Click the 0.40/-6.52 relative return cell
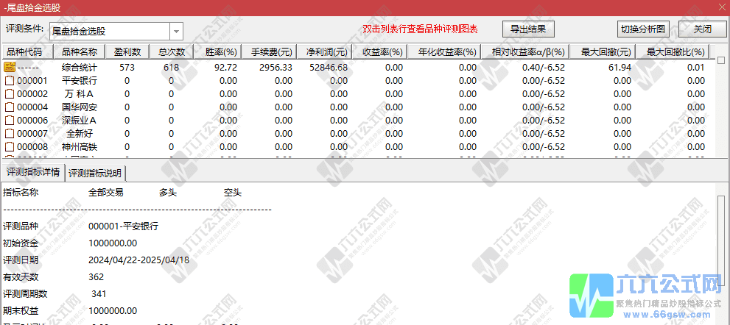 click(x=544, y=68)
